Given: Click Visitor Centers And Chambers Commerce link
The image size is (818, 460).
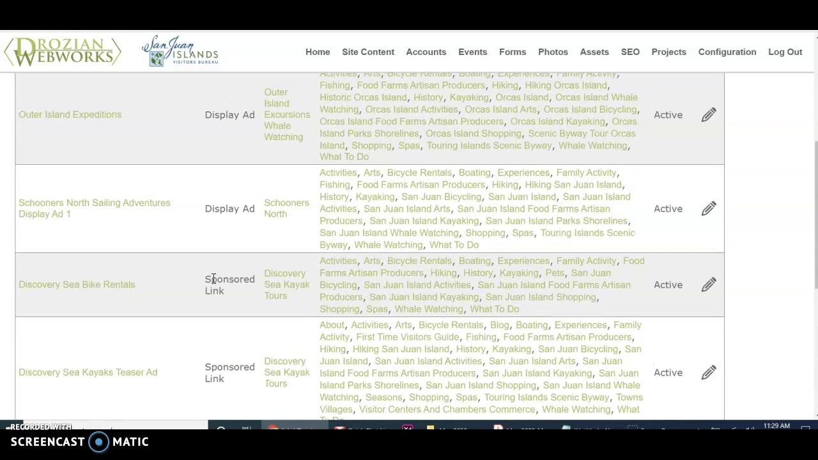Looking at the screenshot, I should pos(447,410).
